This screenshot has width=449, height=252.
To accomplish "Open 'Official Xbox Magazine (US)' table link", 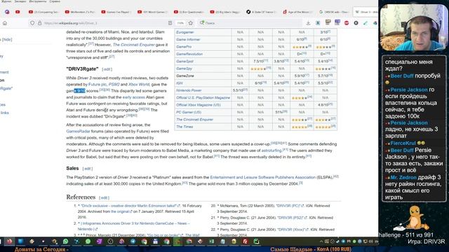I will pyautogui.click(x=198, y=105).
